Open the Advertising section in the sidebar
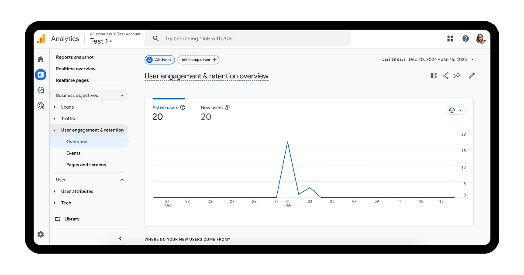Screen dimensions: 524x275 point(41,105)
